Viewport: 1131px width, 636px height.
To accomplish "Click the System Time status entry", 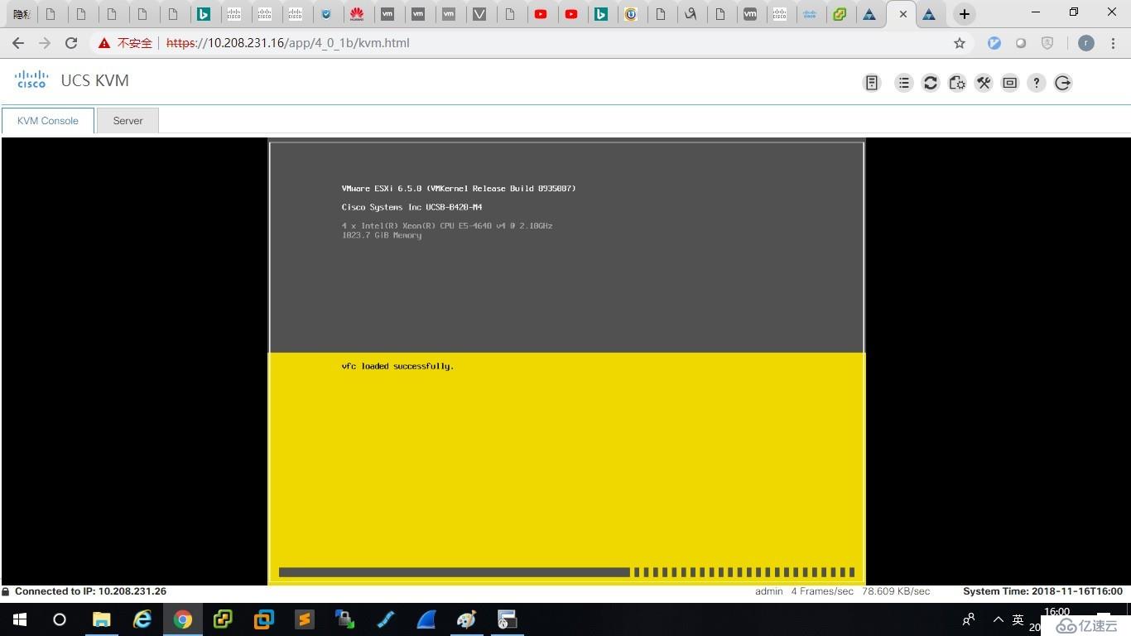I will [1042, 591].
